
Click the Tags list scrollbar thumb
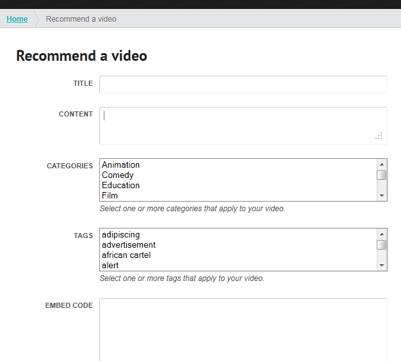pos(382,245)
